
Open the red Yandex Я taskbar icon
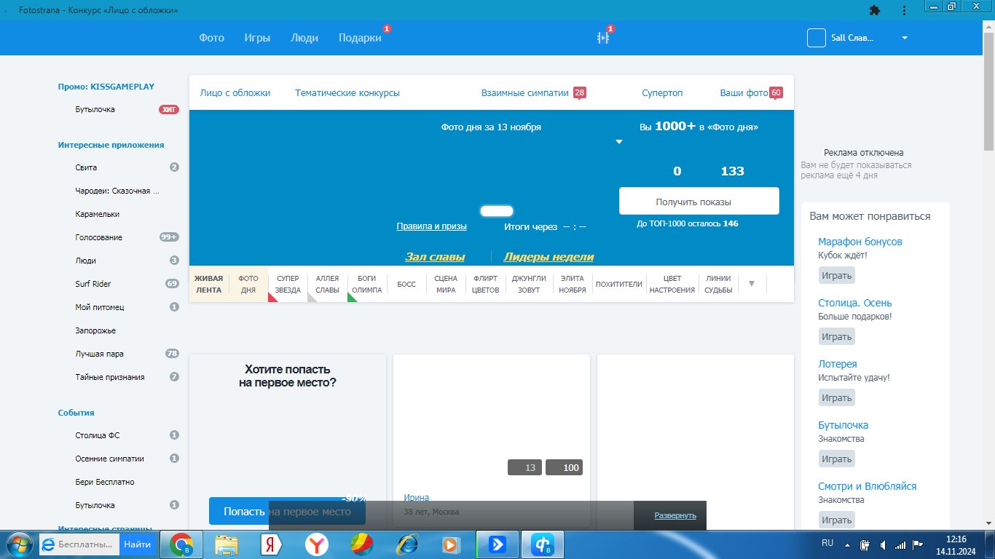272,544
